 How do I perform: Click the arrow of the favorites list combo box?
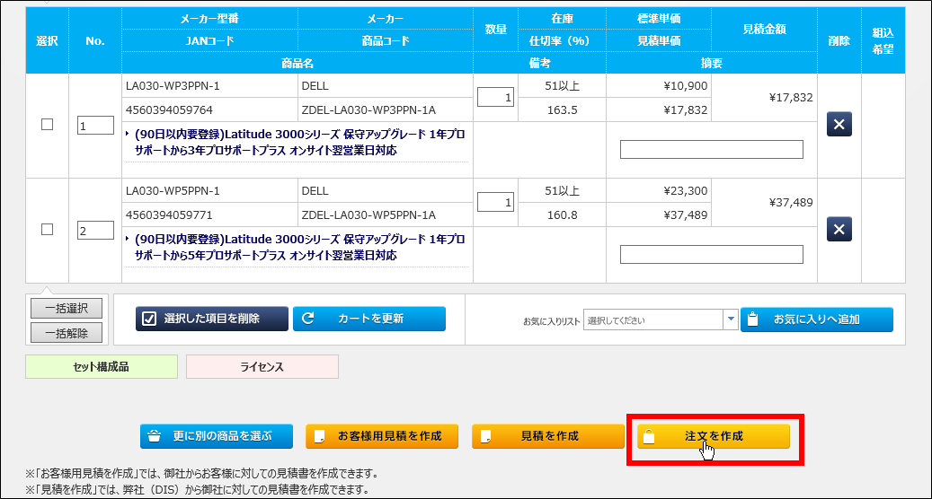(731, 320)
